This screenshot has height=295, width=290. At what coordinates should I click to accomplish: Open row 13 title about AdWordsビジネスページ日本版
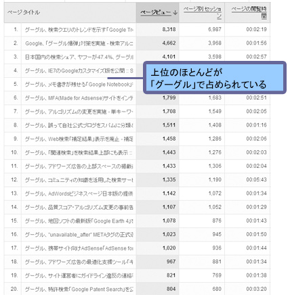pyautogui.click(x=79, y=194)
